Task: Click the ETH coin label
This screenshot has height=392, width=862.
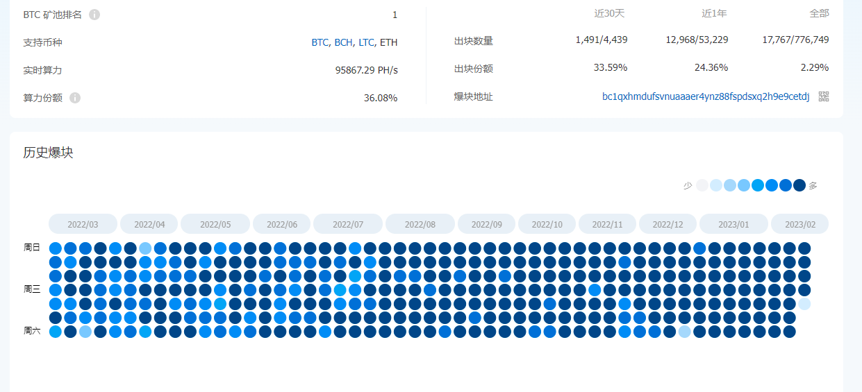Action: 389,42
